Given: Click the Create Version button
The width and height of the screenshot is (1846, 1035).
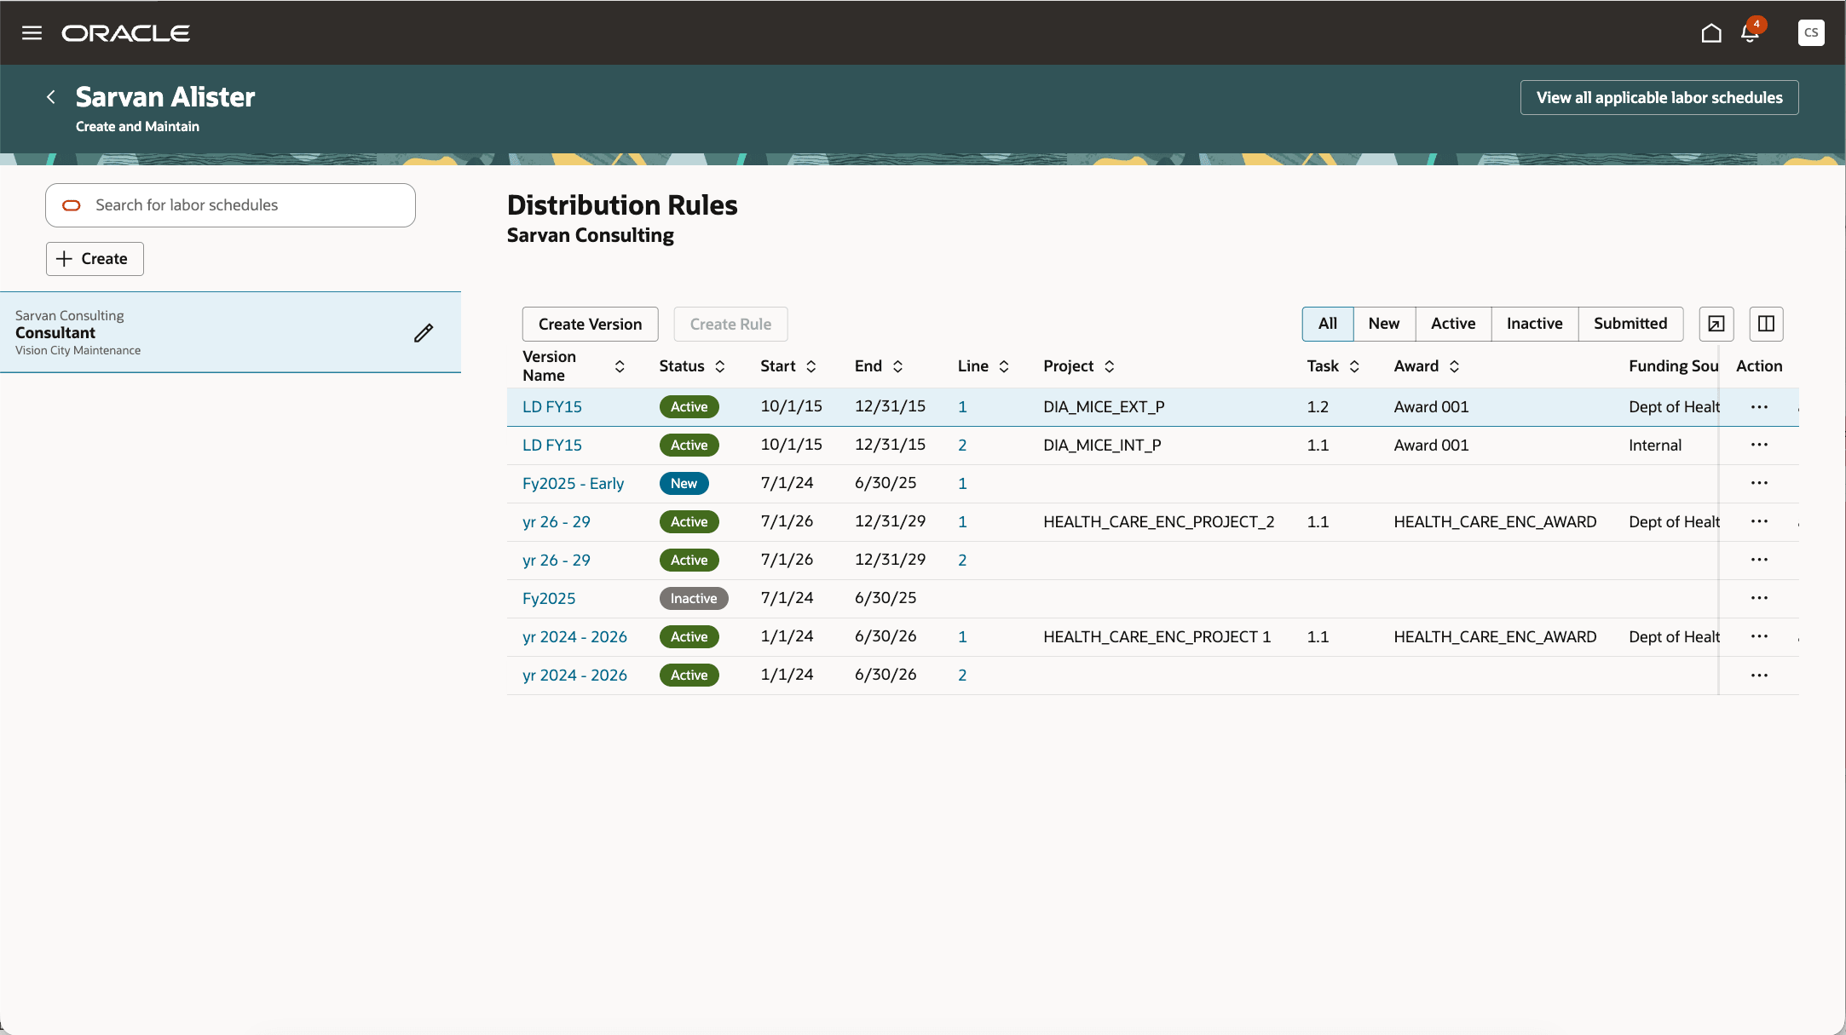Looking at the screenshot, I should [x=590, y=325].
